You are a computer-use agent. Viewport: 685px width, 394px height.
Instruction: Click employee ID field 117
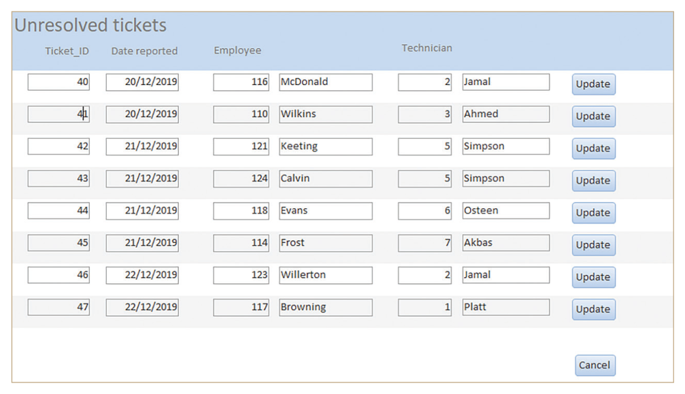pos(241,307)
